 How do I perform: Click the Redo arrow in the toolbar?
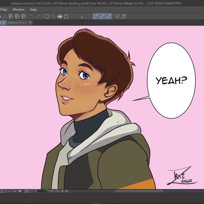[x=38, y=16]
